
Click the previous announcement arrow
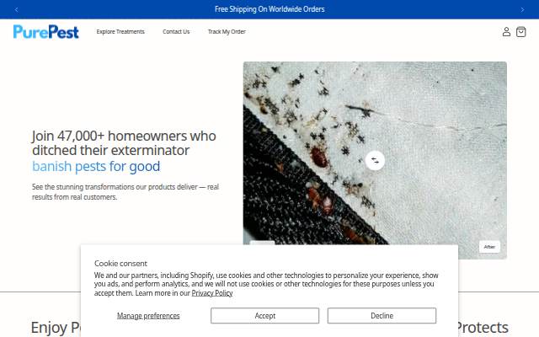[x=17, y=9]
